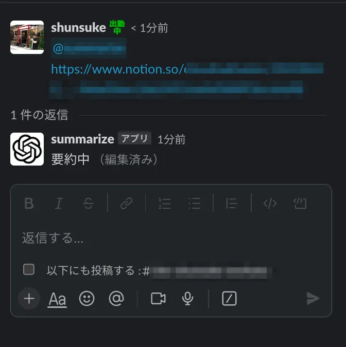Check the 以下にも投稿する checkbox
The width and height of the screenshot is (346, 347).
click(x=29, y=269)
